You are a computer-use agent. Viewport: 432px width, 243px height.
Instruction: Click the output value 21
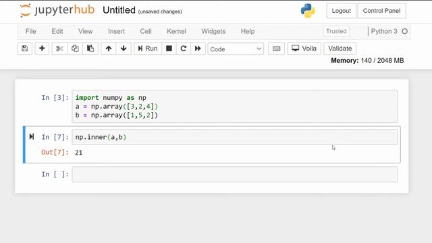(78, 153)
